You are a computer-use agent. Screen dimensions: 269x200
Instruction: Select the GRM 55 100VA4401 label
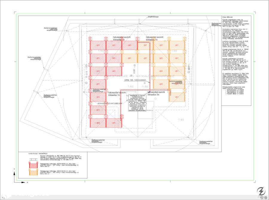(137, 80)
